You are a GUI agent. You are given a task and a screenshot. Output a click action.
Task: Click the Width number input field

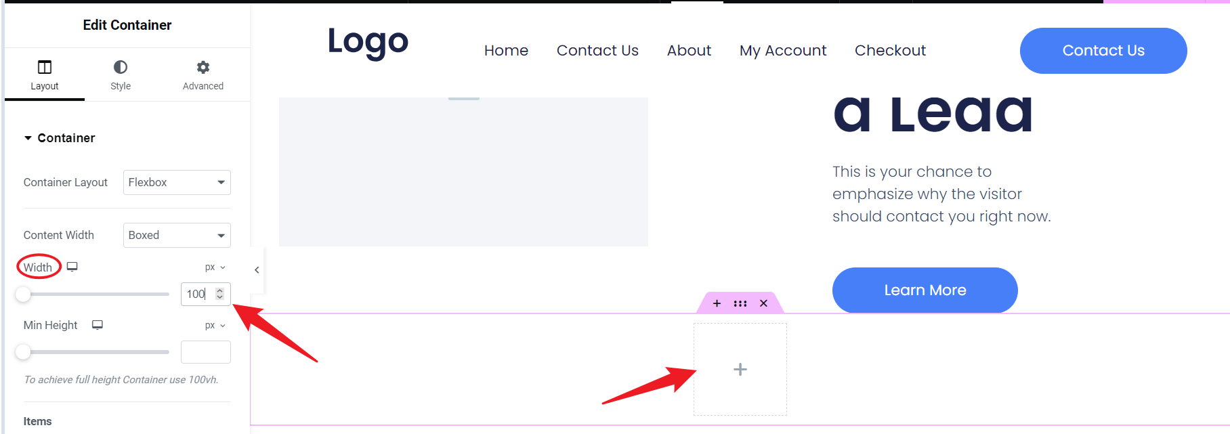click(x=198, y=294)
